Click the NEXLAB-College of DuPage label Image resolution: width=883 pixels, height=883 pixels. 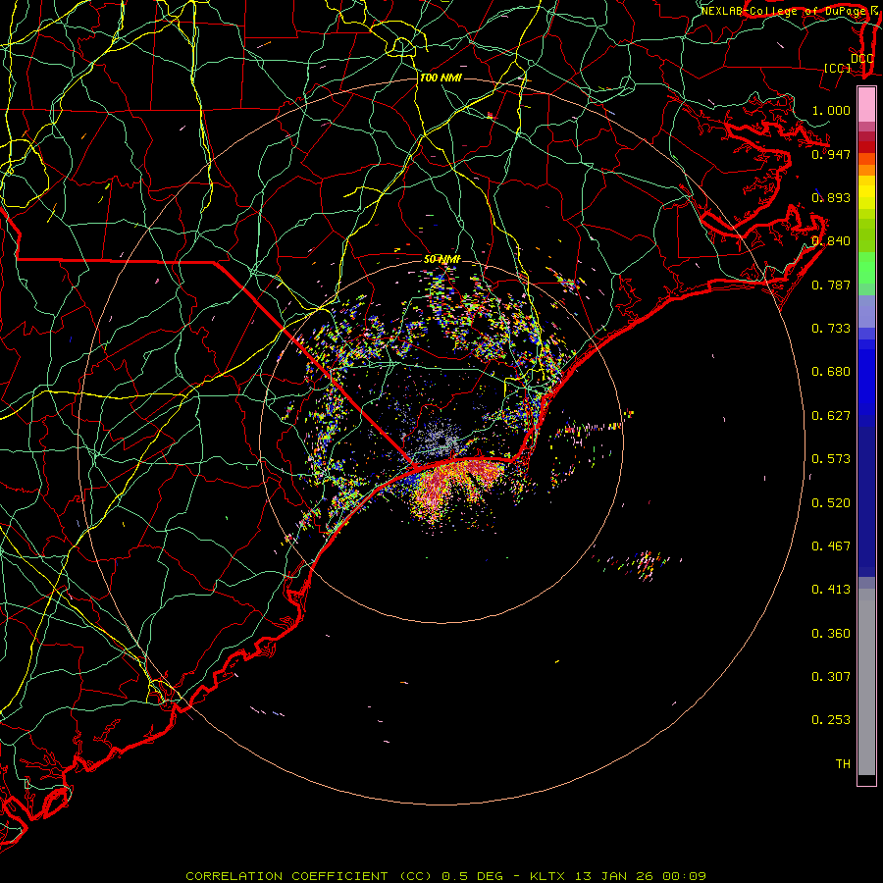coord(784,11)
